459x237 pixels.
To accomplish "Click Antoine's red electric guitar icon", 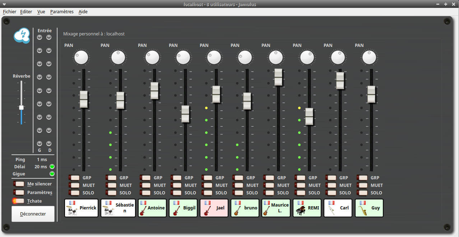I will point(143,211).
